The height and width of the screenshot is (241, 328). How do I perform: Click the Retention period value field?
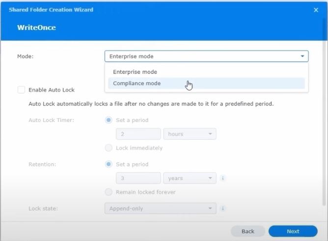(x=138, y=178)
